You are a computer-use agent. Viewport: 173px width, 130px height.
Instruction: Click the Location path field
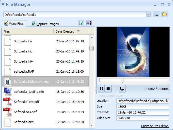tap(143, 101)
